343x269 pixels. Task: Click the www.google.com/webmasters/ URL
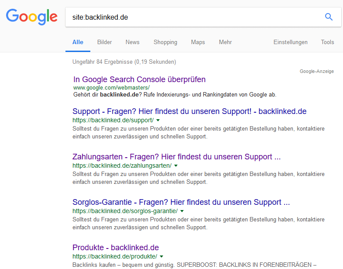(111, 87)
